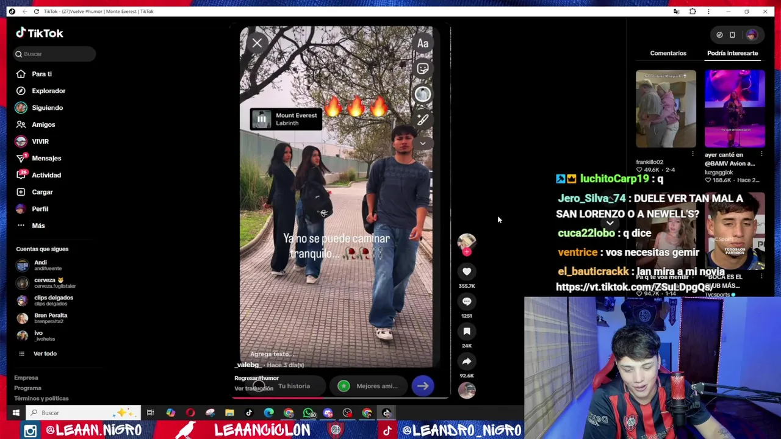Click the Agrega texto field
The width and height of the screenshot is (781, 439).
[272, 354]
